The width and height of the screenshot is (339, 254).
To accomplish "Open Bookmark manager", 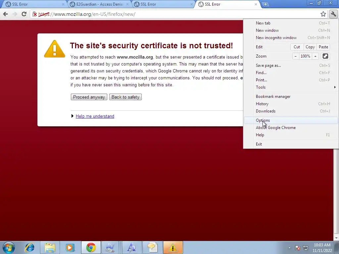I will 291,97.
